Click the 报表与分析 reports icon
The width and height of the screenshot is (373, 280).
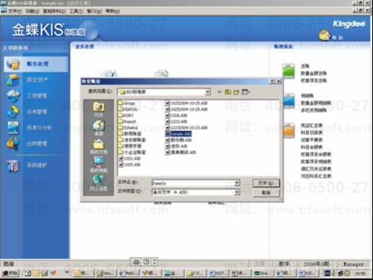click(x=13, y=127)
